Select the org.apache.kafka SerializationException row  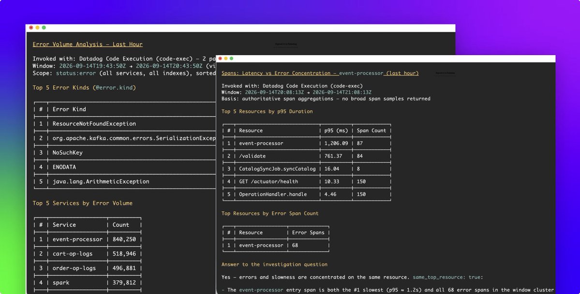point(125,138)
